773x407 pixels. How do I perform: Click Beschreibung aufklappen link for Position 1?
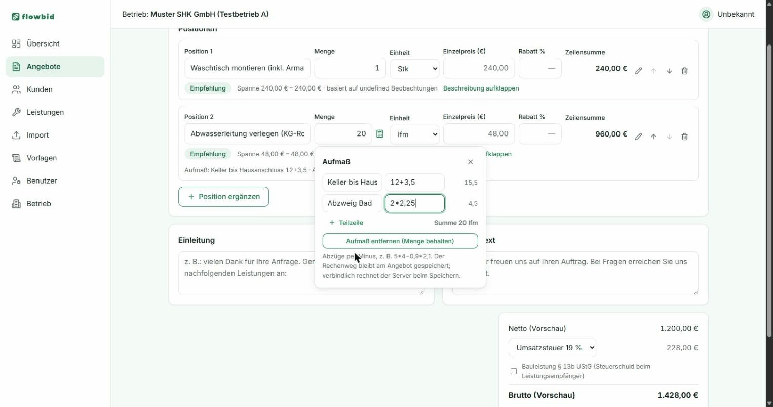(x=481, y=88)
